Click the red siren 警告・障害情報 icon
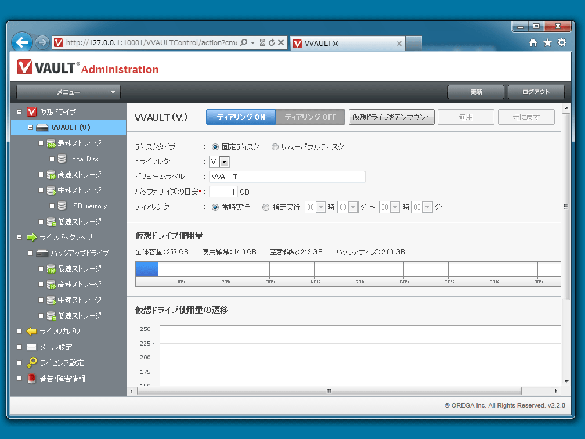Image resolution: width=585 pixels, height=439 pixels. [x=32, y=379]
